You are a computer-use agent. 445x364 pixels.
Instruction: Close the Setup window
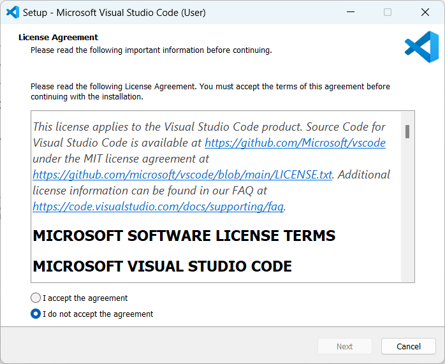[425, 12]
